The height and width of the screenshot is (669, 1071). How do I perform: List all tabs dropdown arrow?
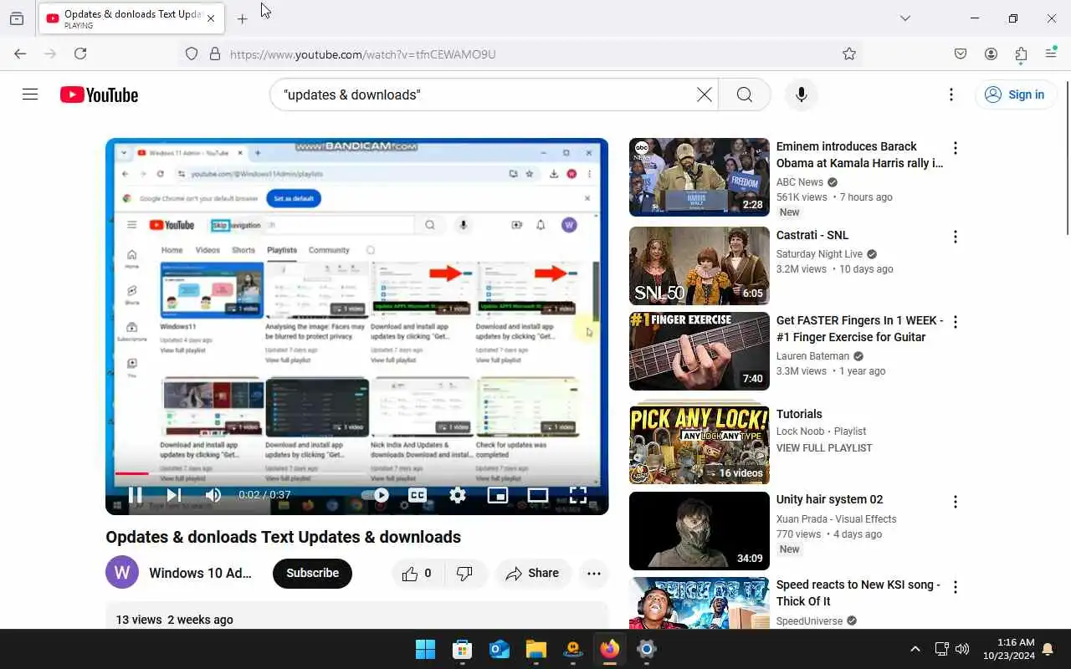904,18
